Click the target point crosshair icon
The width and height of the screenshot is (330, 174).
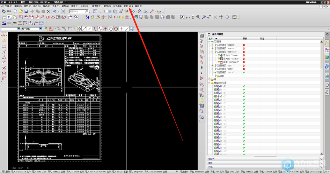tap(227, 17)
